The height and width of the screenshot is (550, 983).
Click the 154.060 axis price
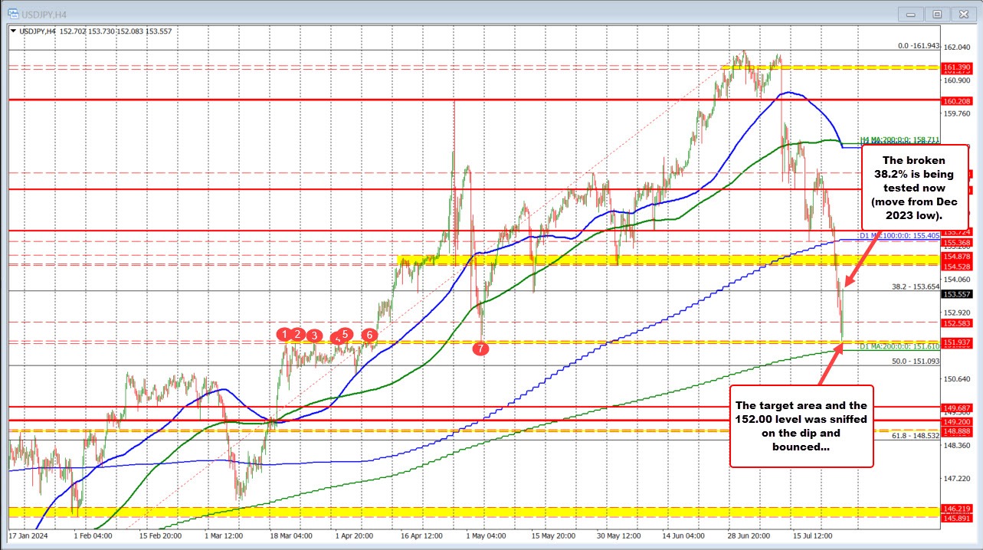[x=958, y=280]
